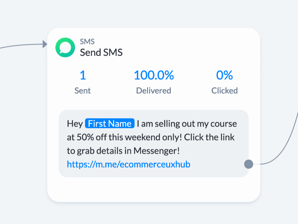
Task: Open the link https://m.me/ecommerceuxhub
Action: tap(128, 164)
